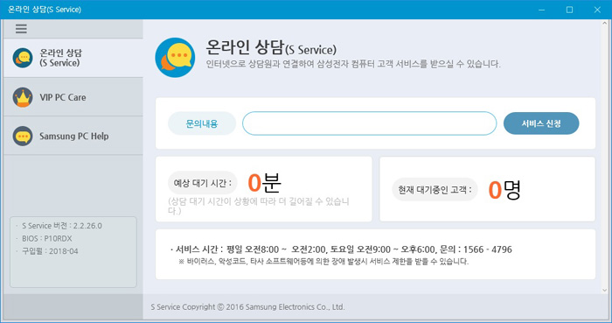
Task: Open Samsung PC Help menu item
Action: [x=73, y=136]
